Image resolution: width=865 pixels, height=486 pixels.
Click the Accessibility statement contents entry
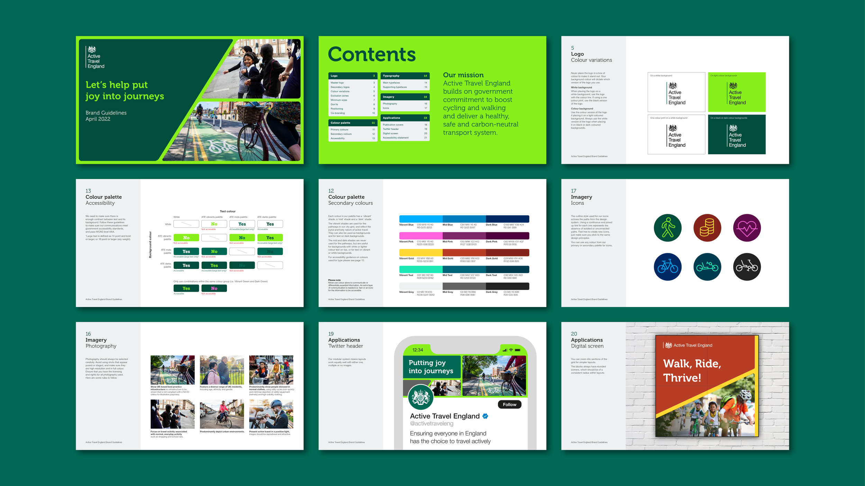click(x=395, y=138)
